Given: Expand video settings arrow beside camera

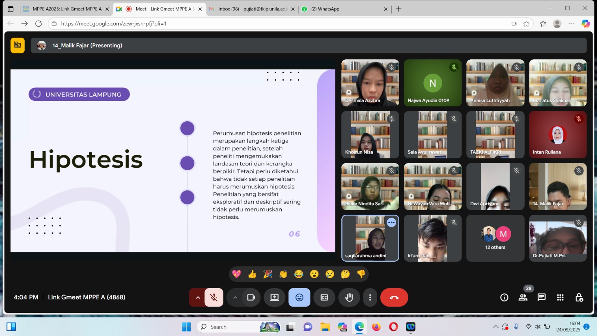Looking at the screenshot, I should pos(235,298).
